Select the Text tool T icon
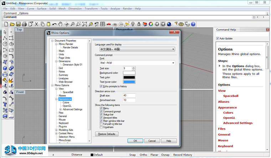This screenshot has height=158, width=271. 5,104
